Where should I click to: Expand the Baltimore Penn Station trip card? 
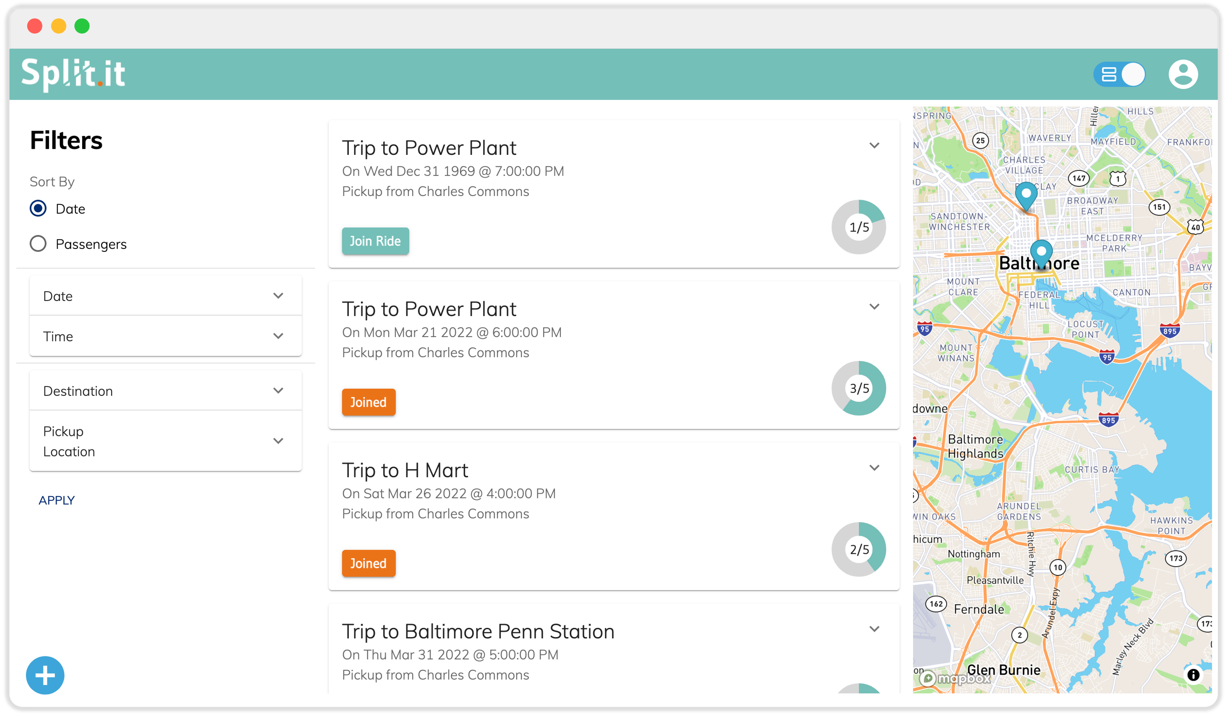pos(874,629)
